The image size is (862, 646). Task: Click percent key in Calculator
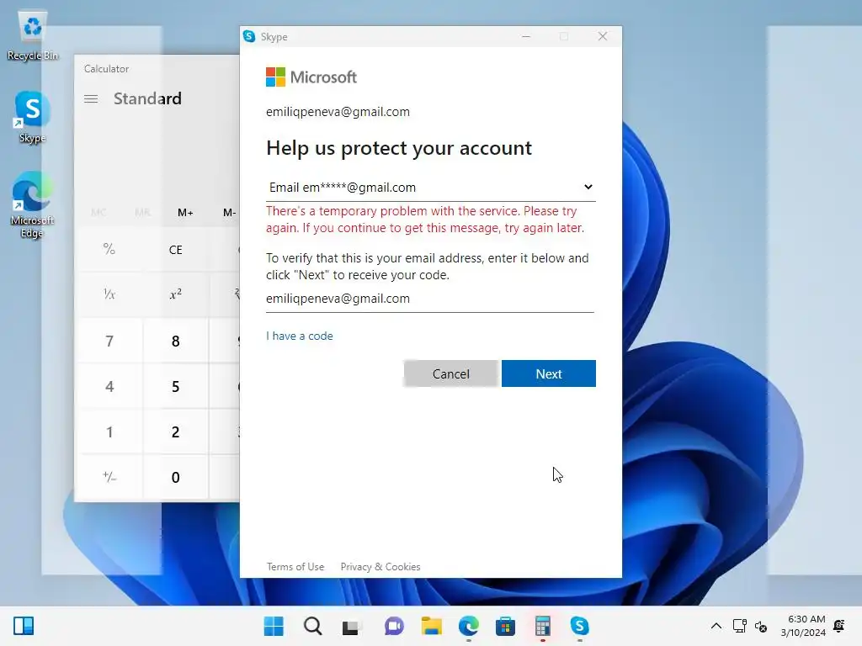tap(109, 249)
